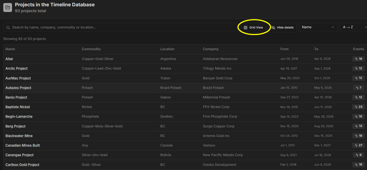Click the magnifier icon in the search bar
The height and width of the screenshot is (170, 367).
(8, 27)
